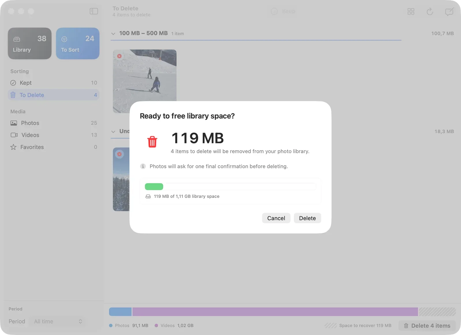461x335 pixels.
Task: Confirm Delete in the dialog
Action: click(307, 218)
